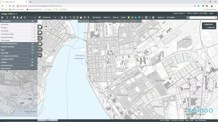Open the Google Maps app icon
The height and width of the screenshot is (122, 218).
[132, 18]
